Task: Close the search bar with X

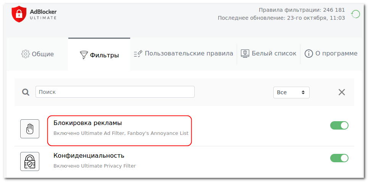Action: point(342,92)
